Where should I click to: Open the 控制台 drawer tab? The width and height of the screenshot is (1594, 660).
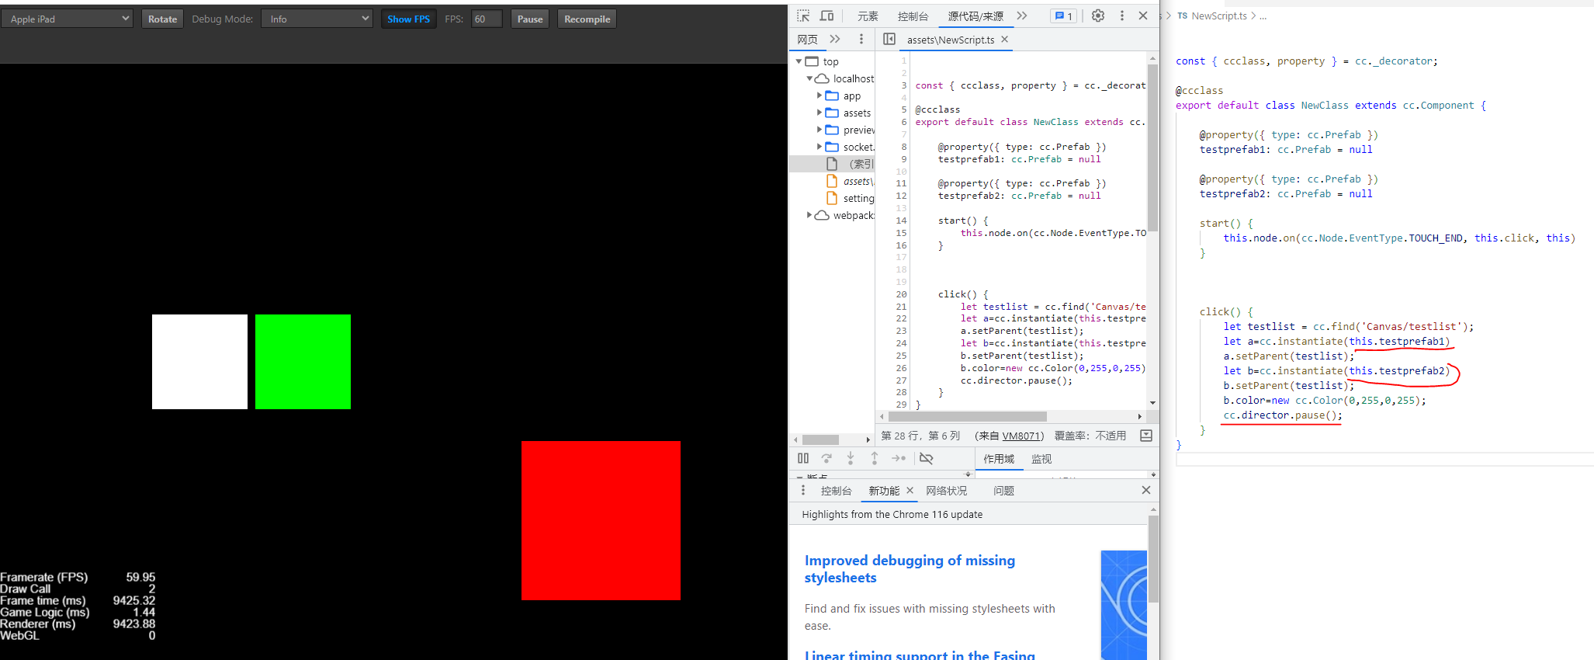point(837,491)
